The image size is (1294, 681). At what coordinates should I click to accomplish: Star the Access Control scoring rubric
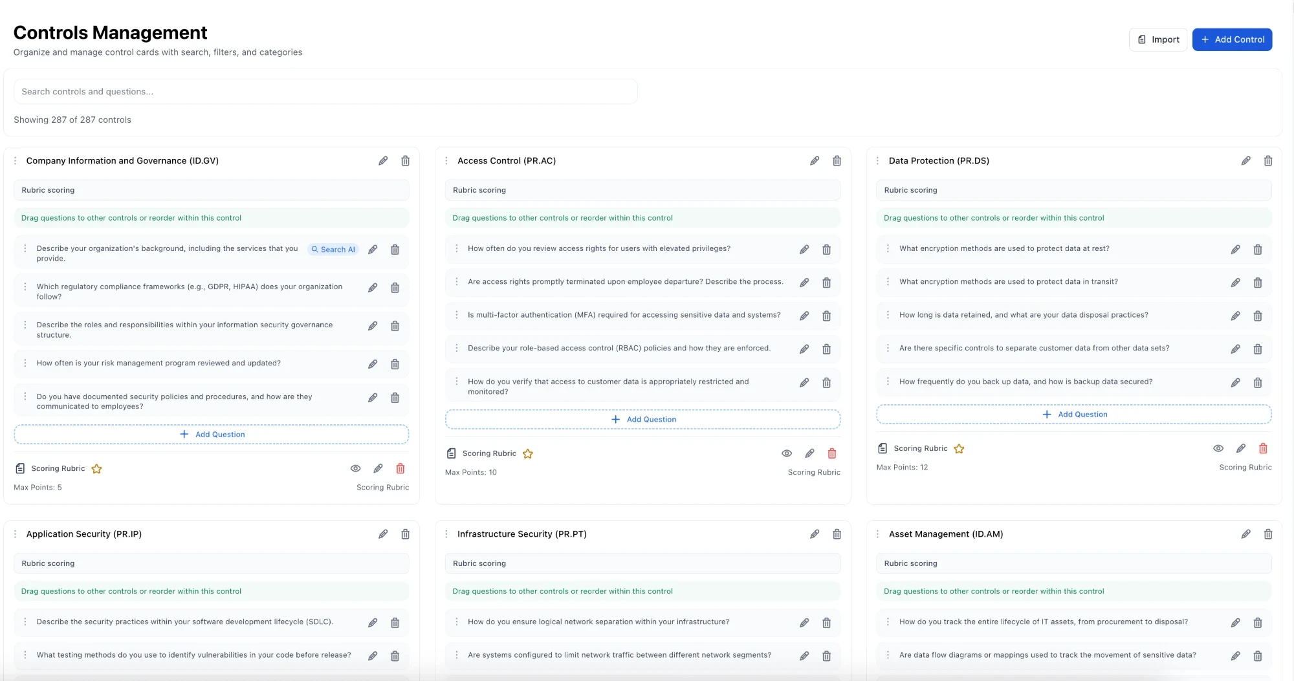pos(528,454)
